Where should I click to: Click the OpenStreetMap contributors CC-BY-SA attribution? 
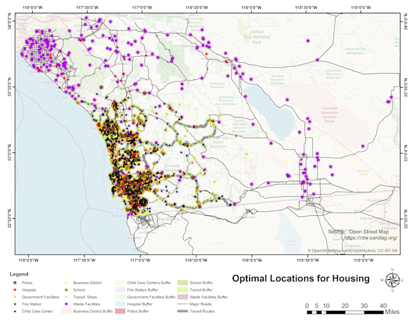(353, 251)
